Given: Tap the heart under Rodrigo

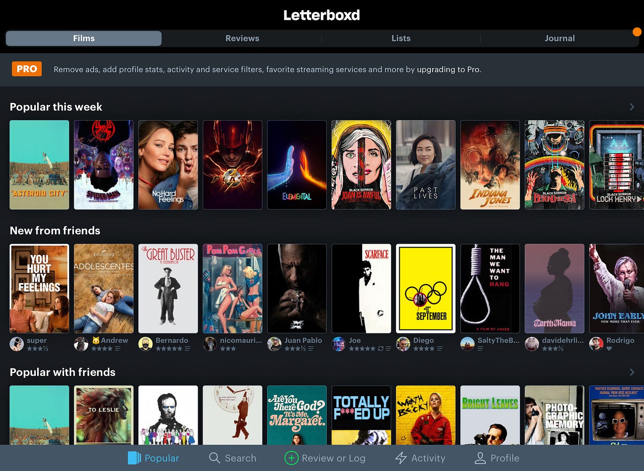Looking at the screenshot, I should click(609, 349).
